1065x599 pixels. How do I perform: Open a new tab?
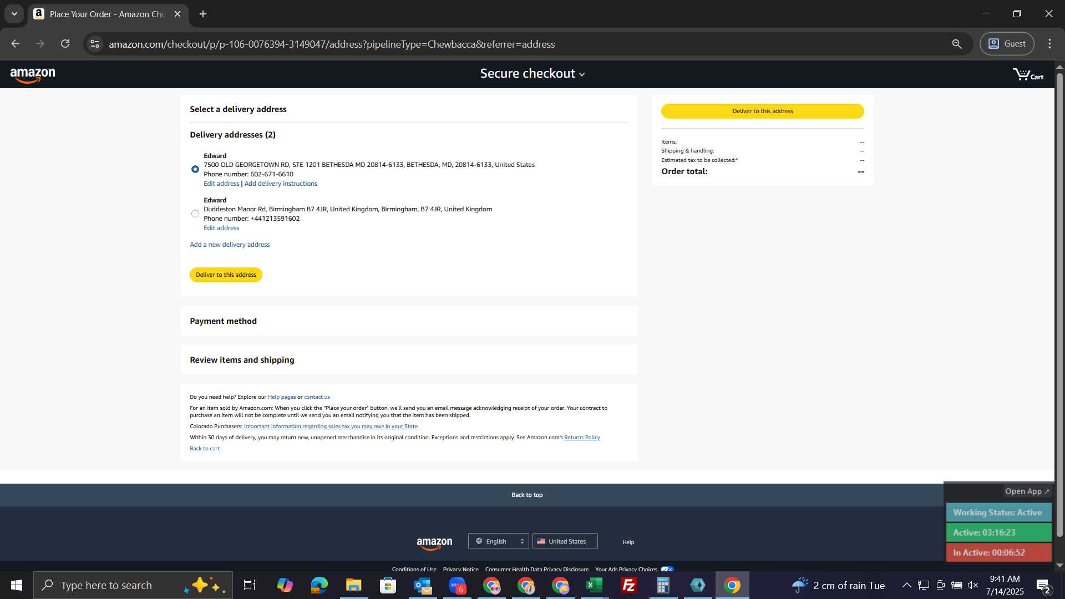click(203, 14)
